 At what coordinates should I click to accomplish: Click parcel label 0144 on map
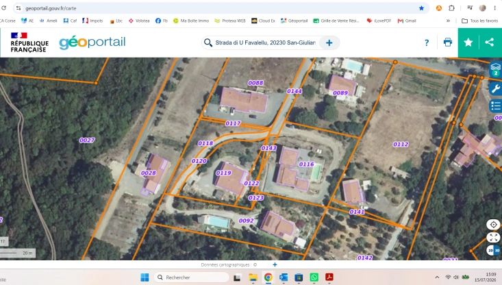pyautogui.click(x=294, y=91)
